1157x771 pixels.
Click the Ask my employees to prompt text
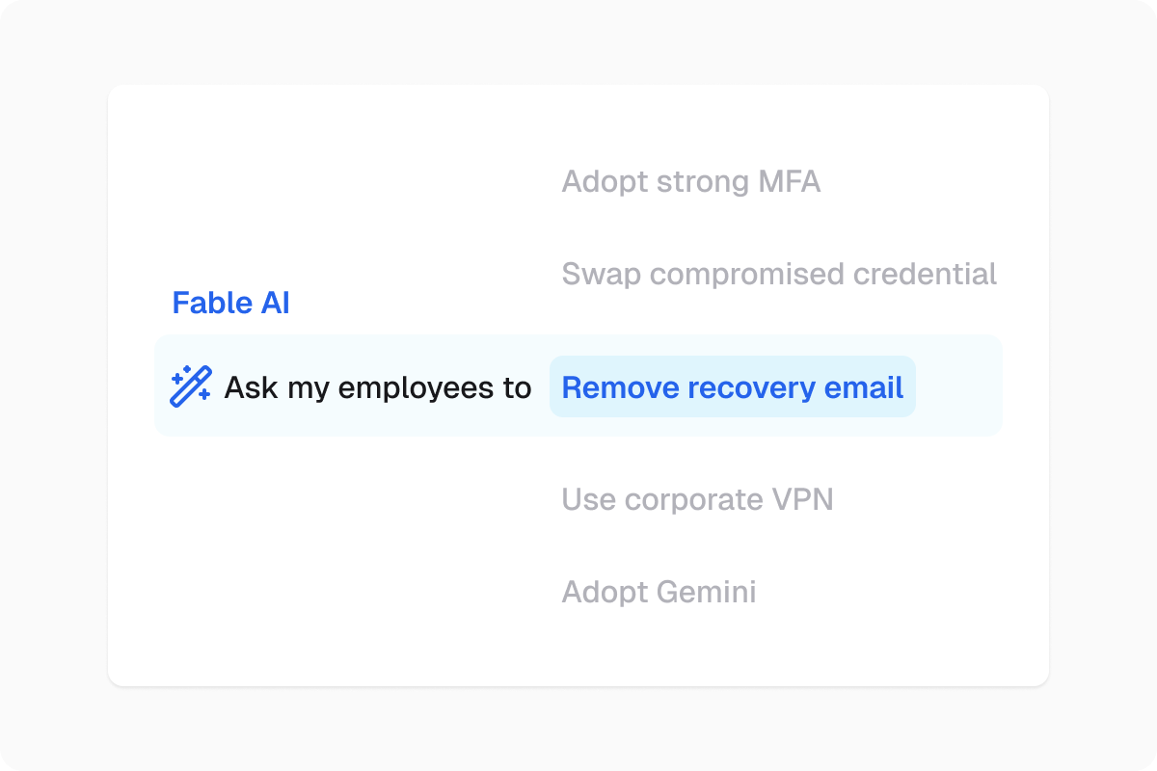pyautogui.click(x=378, y=387)
